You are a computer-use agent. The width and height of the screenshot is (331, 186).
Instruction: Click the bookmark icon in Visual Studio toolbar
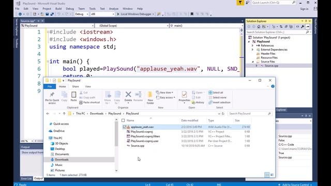tap(192, 14)
